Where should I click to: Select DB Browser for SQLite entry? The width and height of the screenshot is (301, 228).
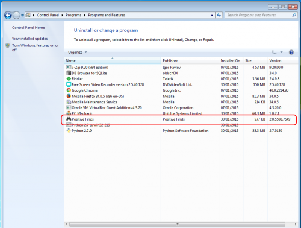(89, 73)
